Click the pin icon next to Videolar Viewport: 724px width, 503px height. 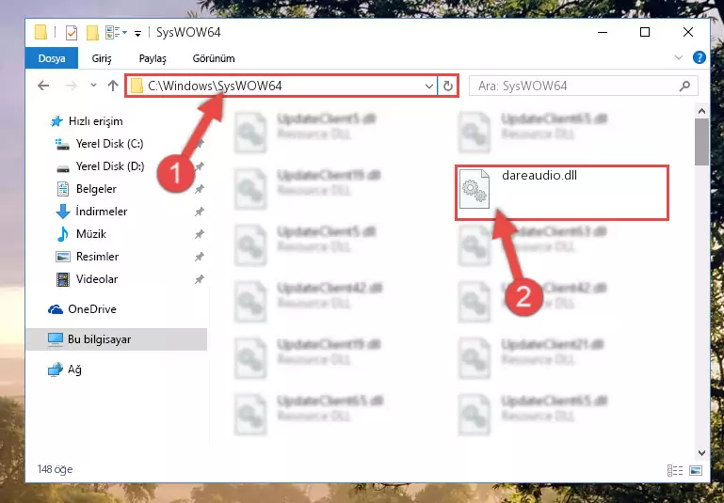199,279
